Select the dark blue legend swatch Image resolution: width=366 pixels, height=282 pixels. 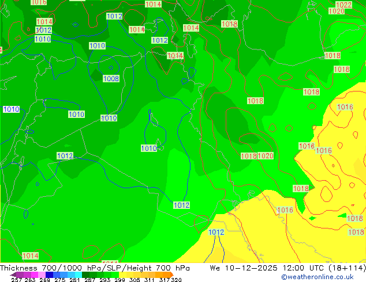49,275
